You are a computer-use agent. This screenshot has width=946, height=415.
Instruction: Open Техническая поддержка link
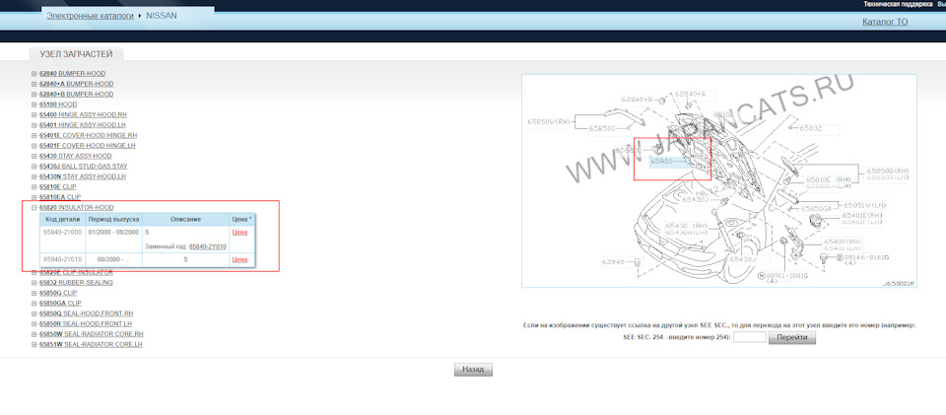(897, 4)
